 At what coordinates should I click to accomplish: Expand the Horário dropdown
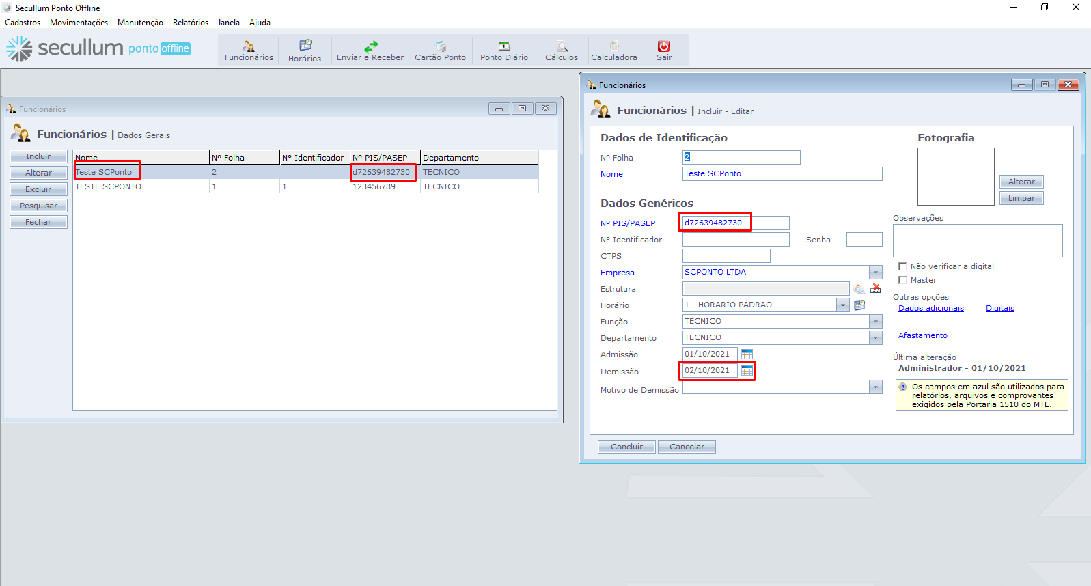(843, 305)
